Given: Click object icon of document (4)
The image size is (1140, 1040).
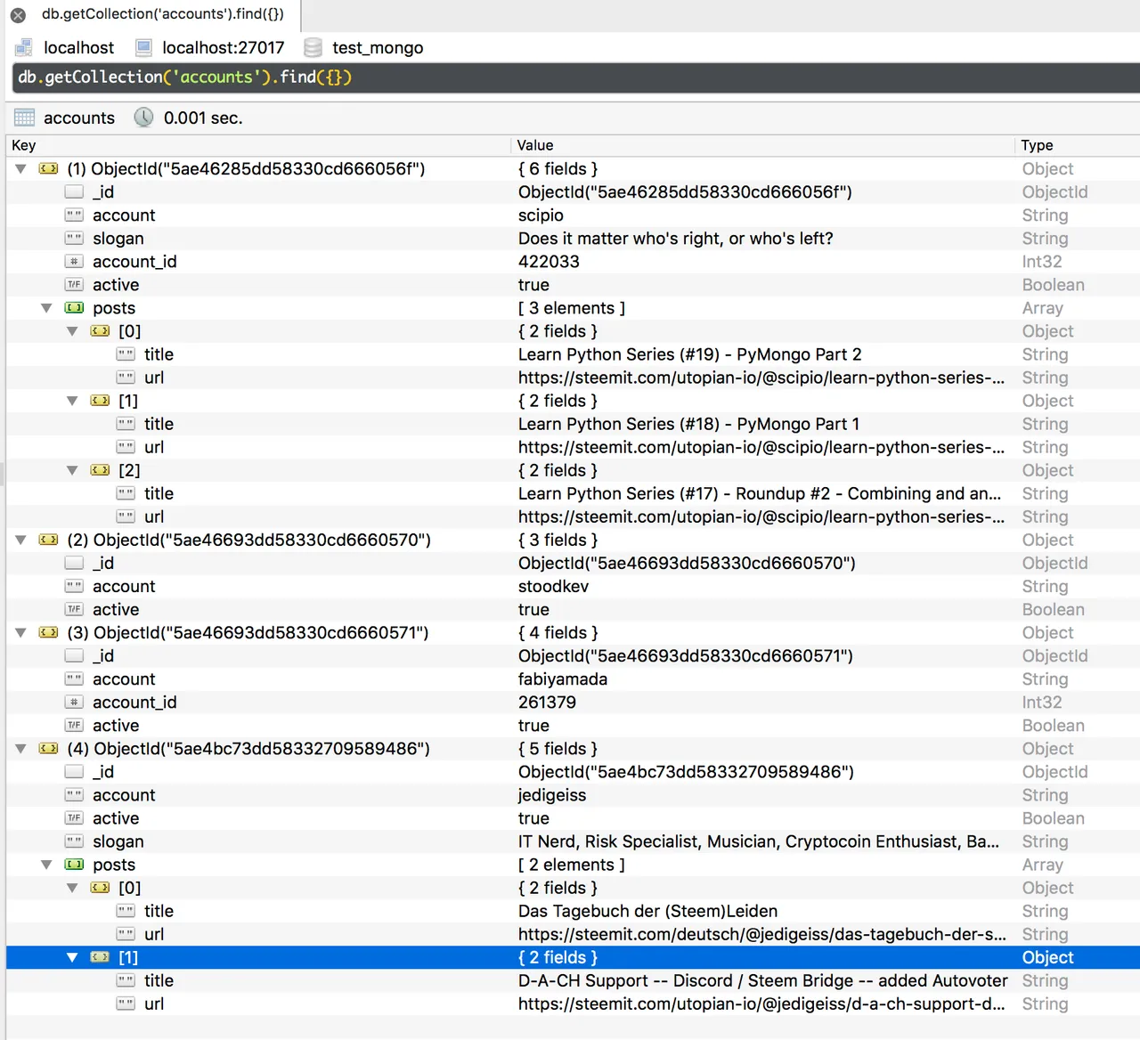Looking at the screenshot, I should coord(48,749).
